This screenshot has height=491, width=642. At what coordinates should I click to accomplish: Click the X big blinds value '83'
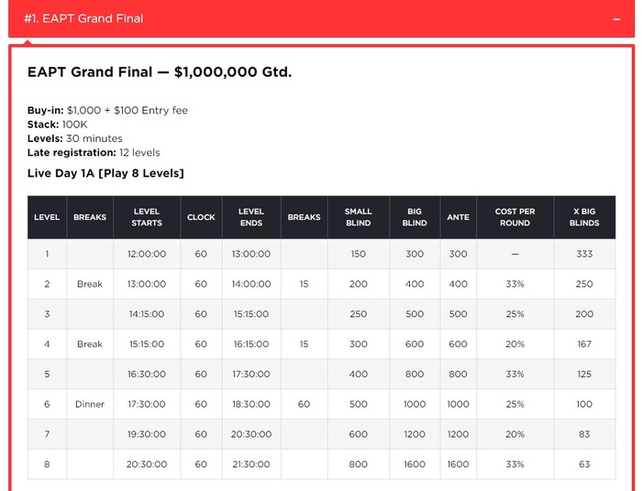[584, 434]
